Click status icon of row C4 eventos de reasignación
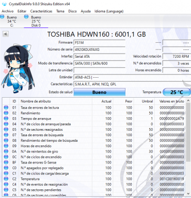Image resolution: width=191 pixels, height=198 pixels. [6, 184]
